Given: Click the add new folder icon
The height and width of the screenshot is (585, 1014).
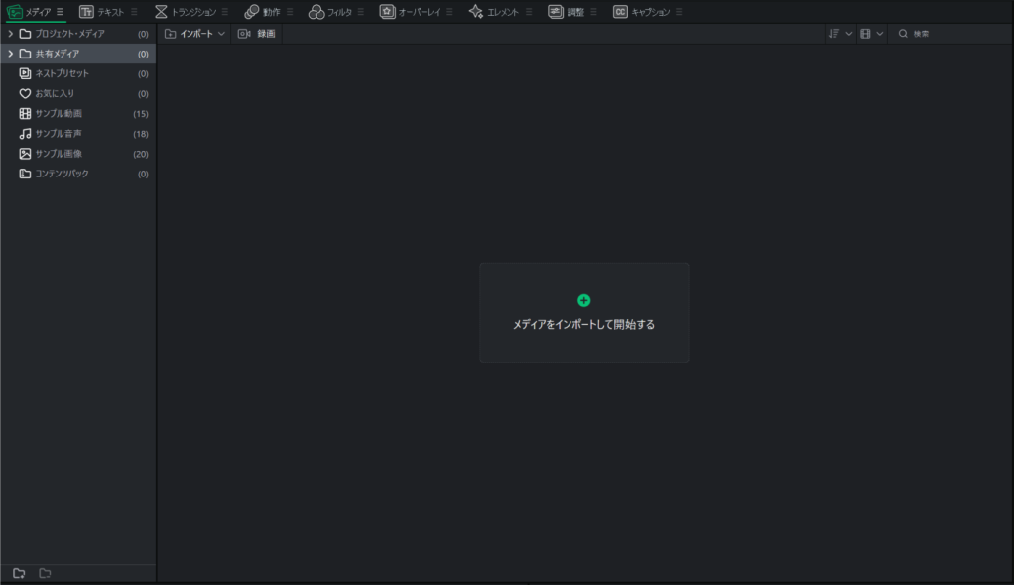Looking at the screenshot, I should tap(19, 573).
